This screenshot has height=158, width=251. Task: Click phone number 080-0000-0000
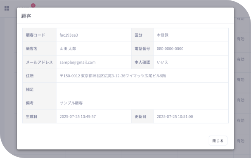point(170,49)
